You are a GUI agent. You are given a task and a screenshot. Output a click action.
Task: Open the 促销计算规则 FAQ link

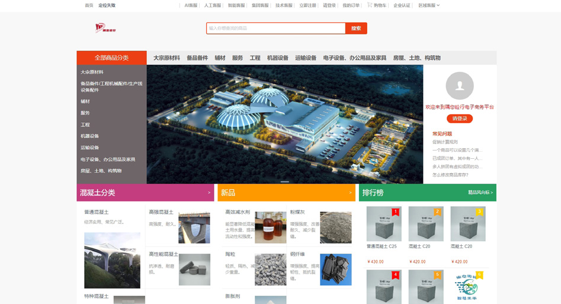(x=445, y=142)
